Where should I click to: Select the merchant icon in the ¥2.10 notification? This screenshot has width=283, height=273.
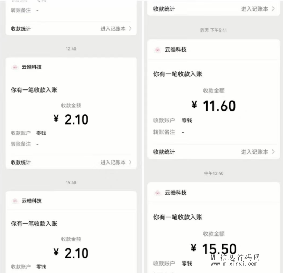click(15, 67)
